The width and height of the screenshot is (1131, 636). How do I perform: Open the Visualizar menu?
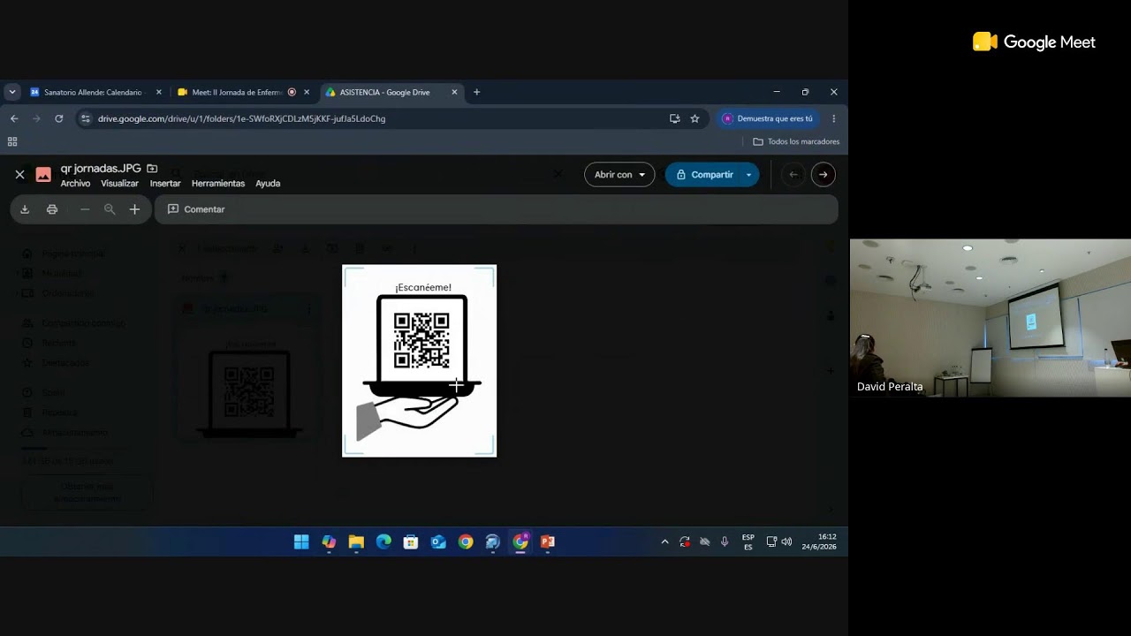tap(119, 184)
